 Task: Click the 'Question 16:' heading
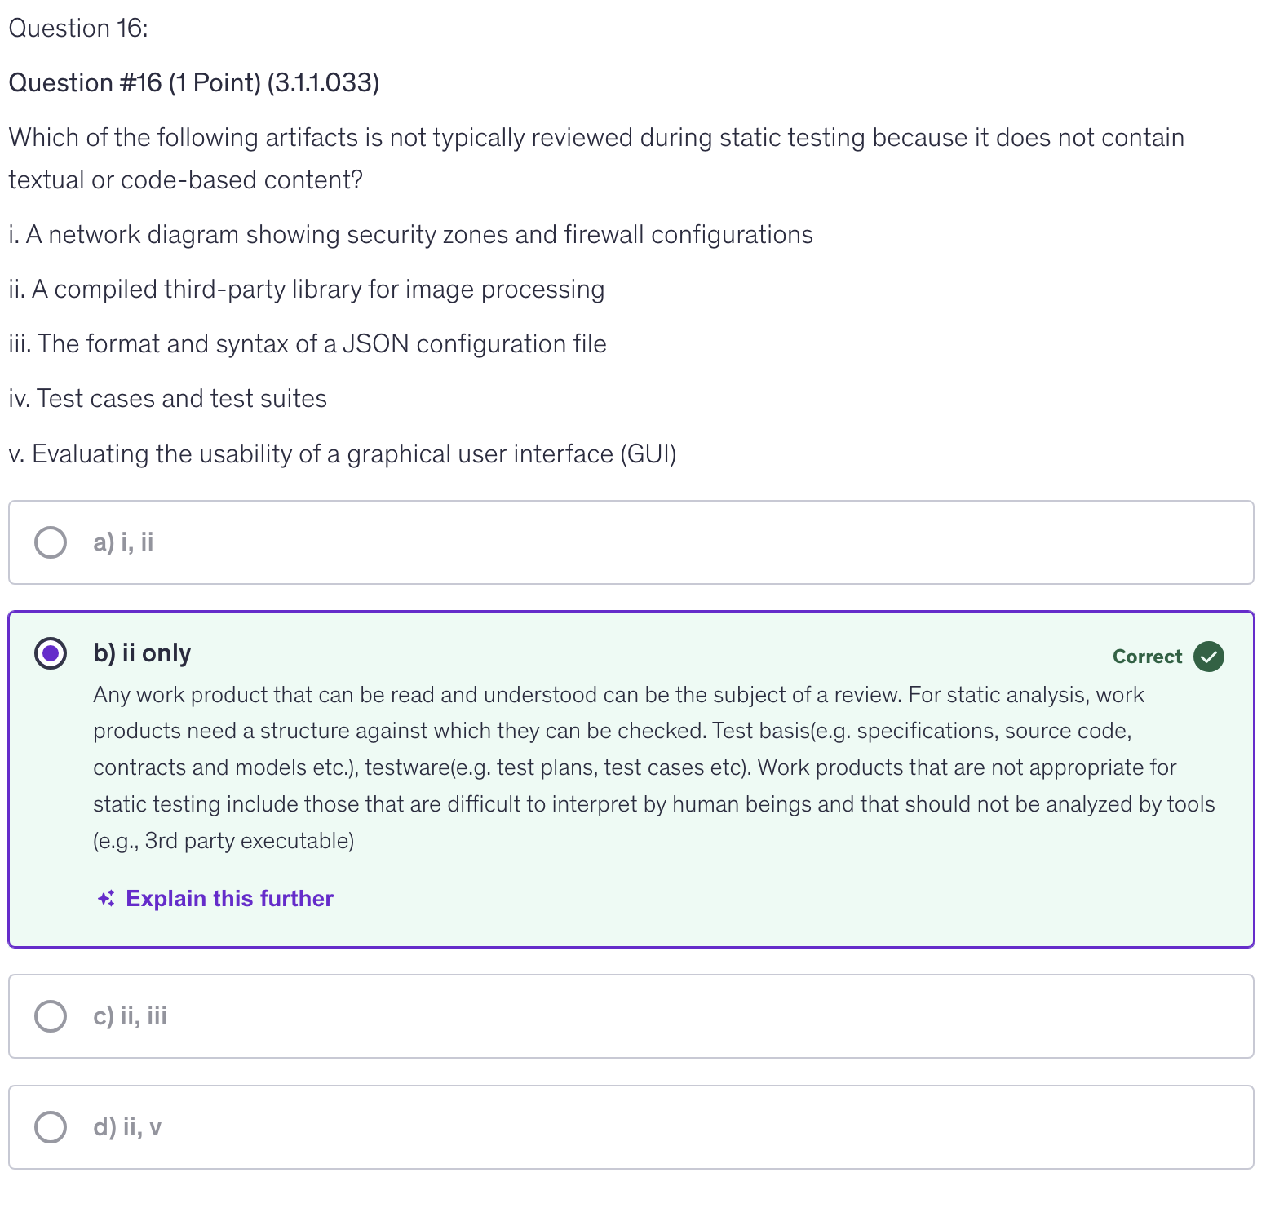click(78, 29)
